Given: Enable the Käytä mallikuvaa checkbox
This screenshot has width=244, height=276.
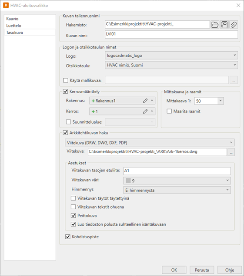Looking at the screenshot, I should (66, 80).
